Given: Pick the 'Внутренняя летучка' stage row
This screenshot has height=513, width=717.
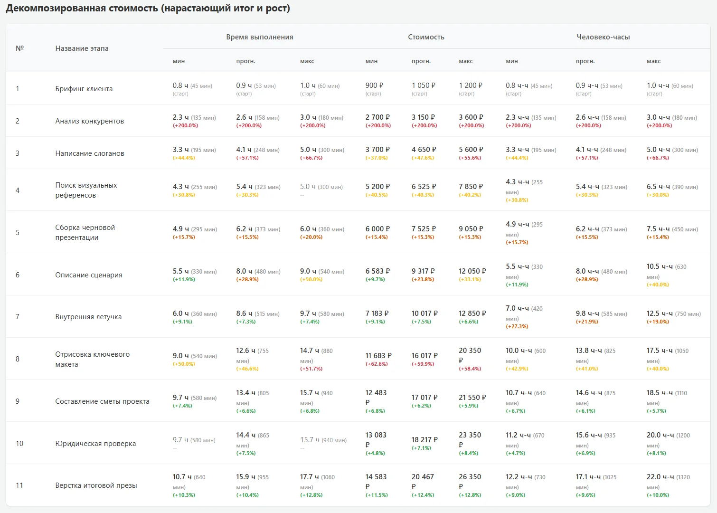Looking at the screenshot, I should (88, 317).
